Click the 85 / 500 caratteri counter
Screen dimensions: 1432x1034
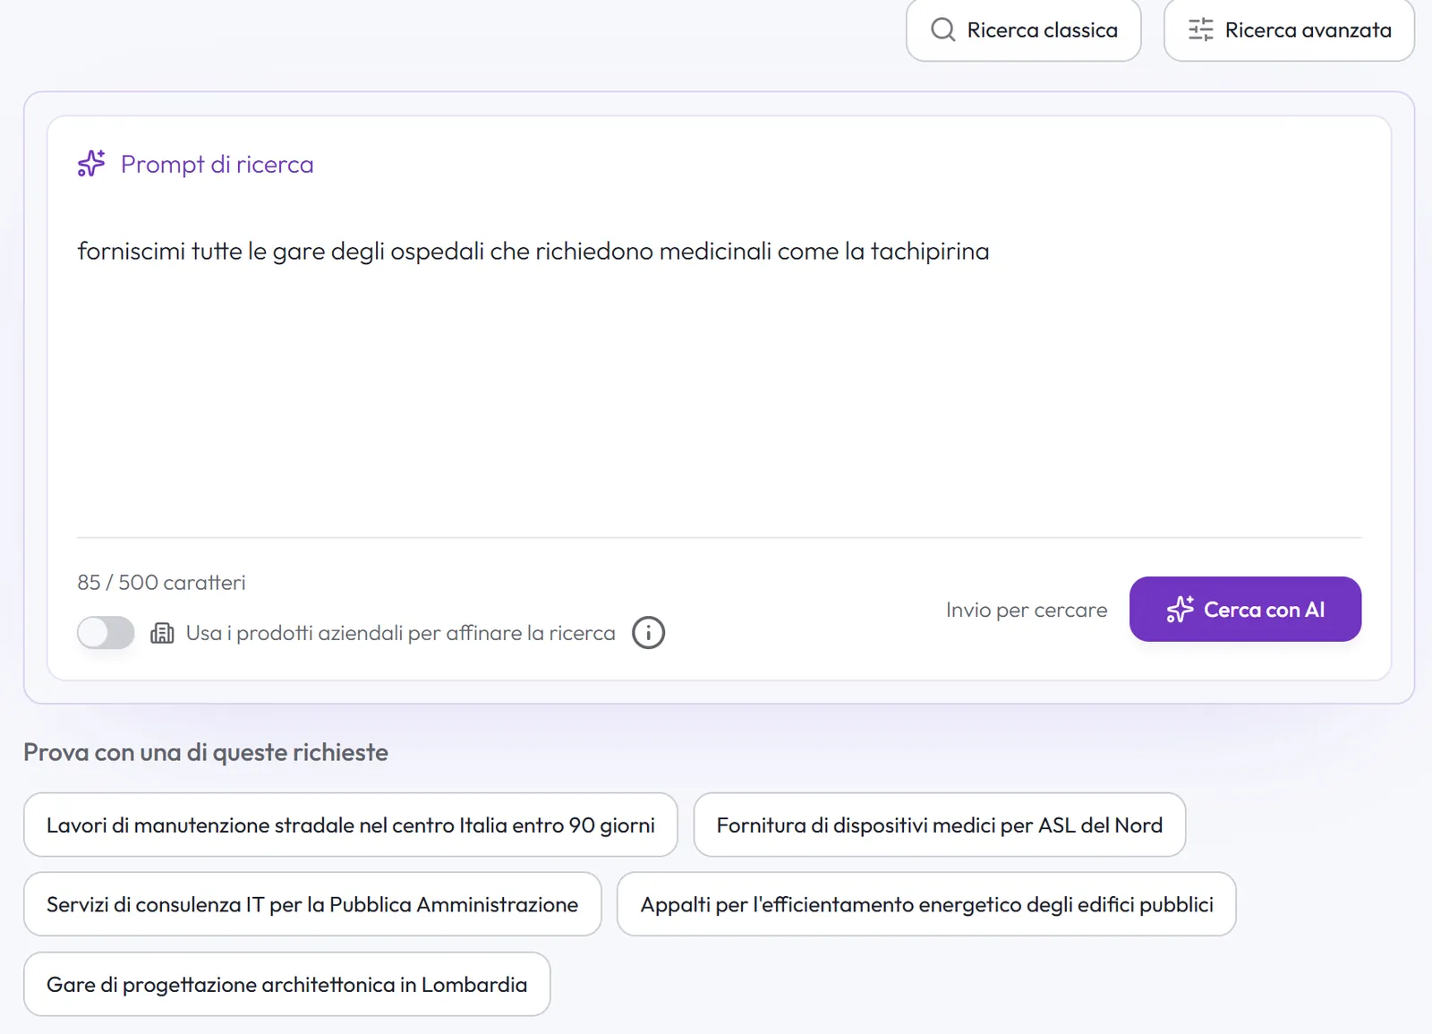[161, 582]
